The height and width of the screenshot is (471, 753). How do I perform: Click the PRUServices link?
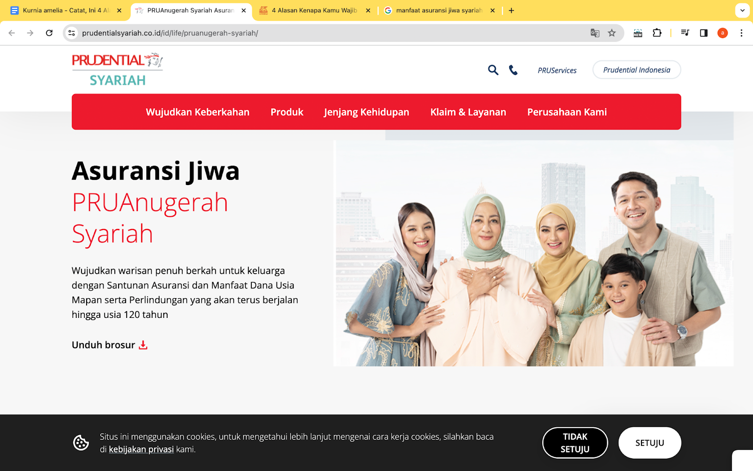[x=557, y=70]
